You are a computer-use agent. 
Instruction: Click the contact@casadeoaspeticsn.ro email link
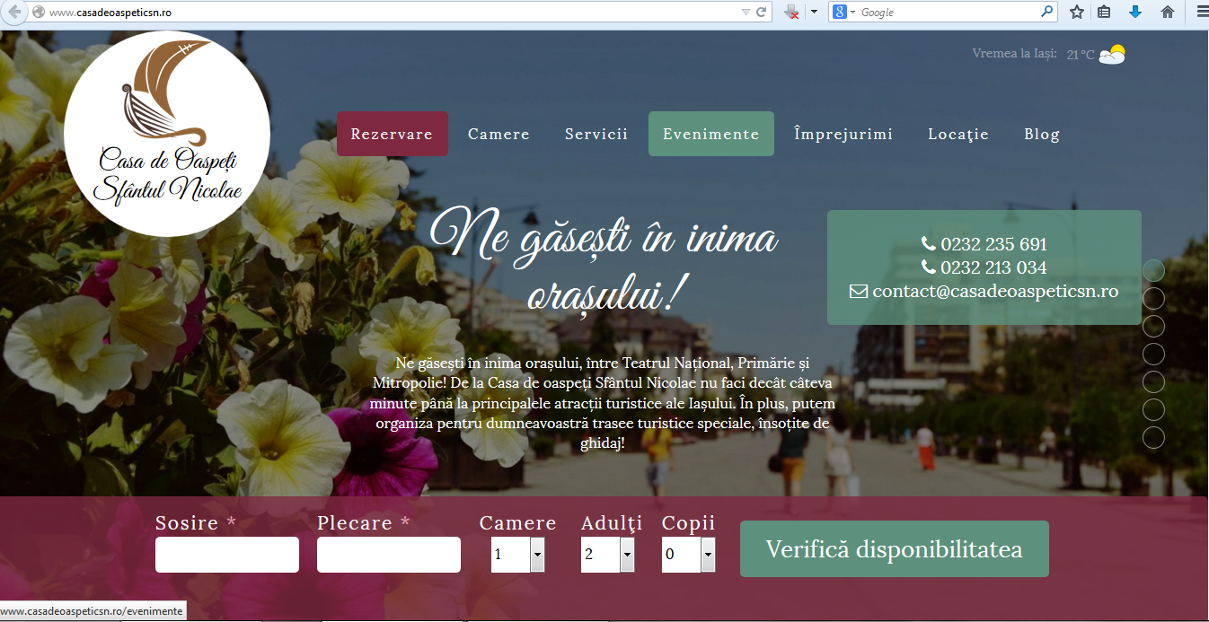click(x=994, y=290)
